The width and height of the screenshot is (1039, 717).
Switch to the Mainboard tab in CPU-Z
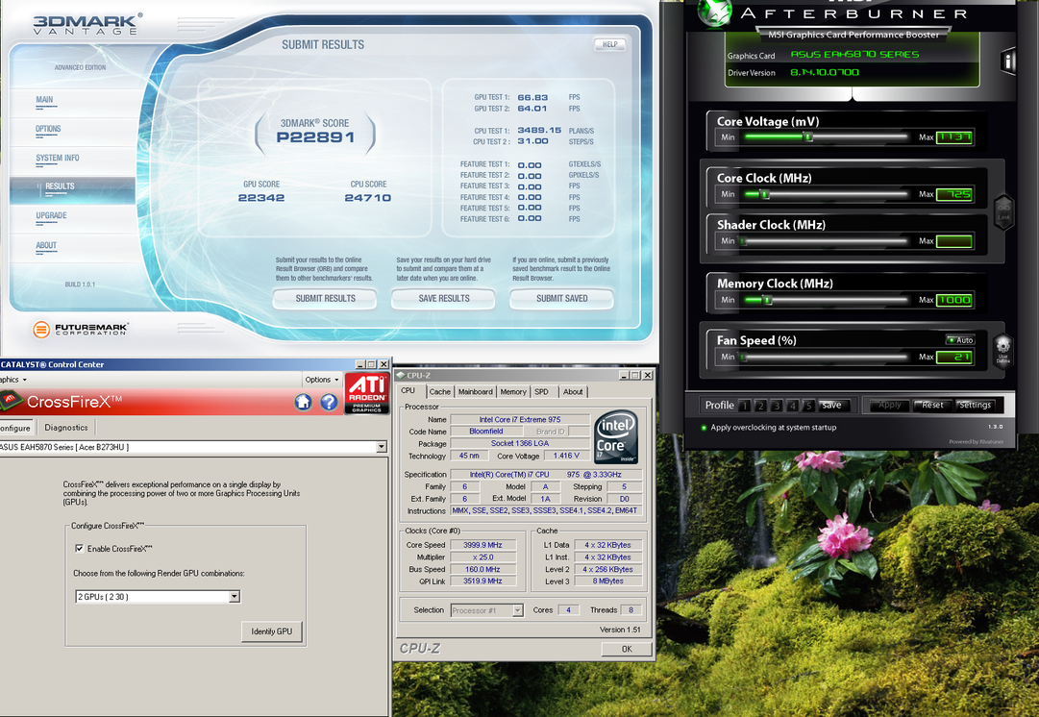pyautogui.click(x=475, y=392)
